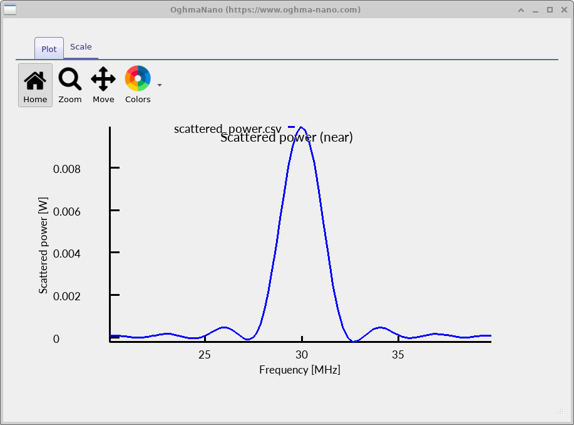The image size is (574, 425).
Task: Activate the Zoom magnifier tool
Action: [x=69, y=85]
